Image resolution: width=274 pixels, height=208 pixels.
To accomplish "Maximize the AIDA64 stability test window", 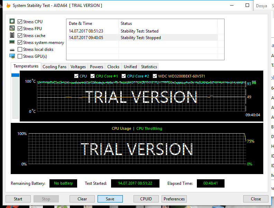I will point(247,5).
